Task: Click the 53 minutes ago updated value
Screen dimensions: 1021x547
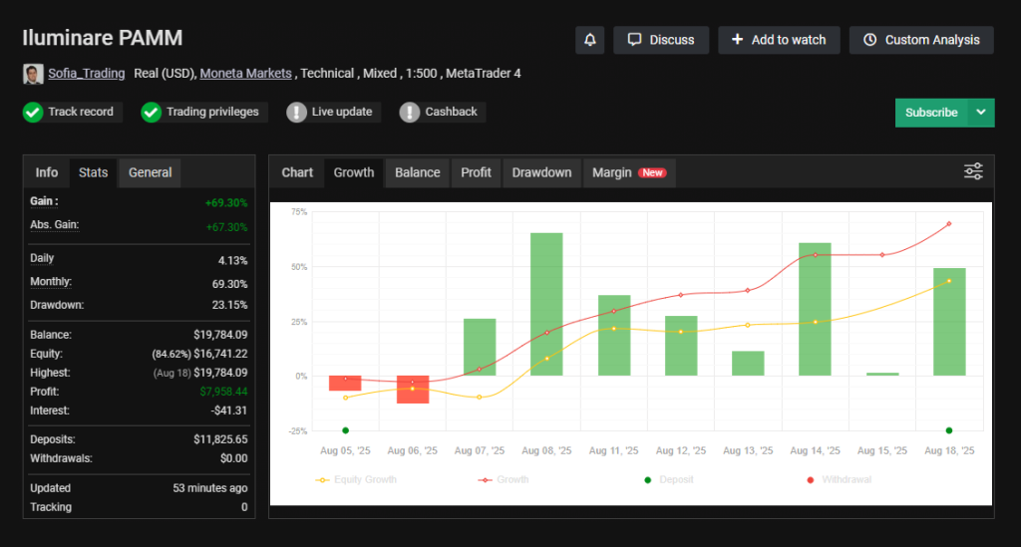Action: pyautogui.click(x=210, y=488)
